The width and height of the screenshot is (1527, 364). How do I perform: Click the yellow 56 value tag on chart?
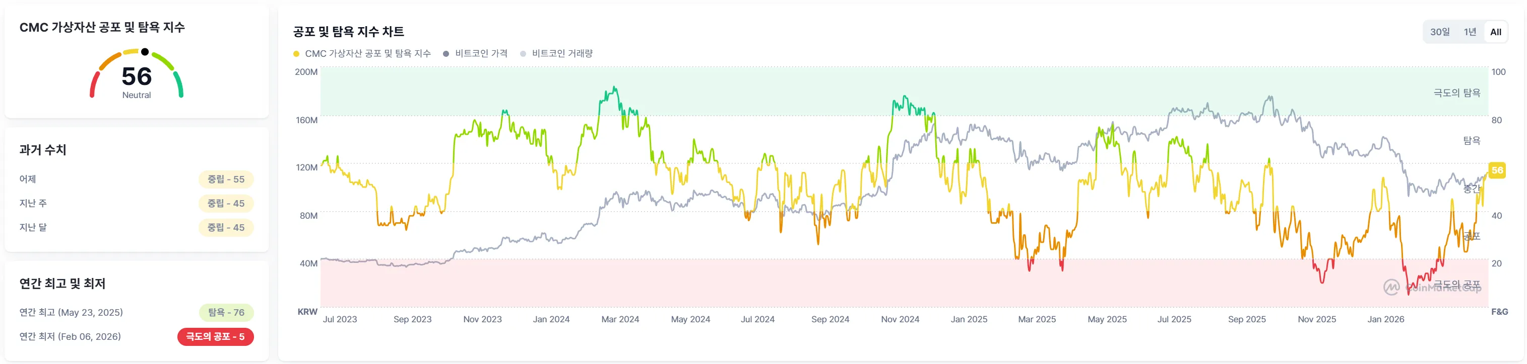pyautogui.click(x=1497, y=170)
